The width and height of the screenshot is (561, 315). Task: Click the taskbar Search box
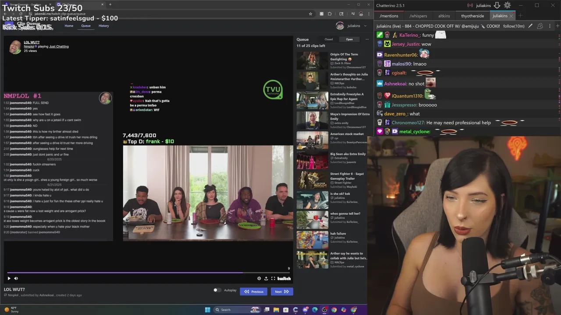(237, 310)
